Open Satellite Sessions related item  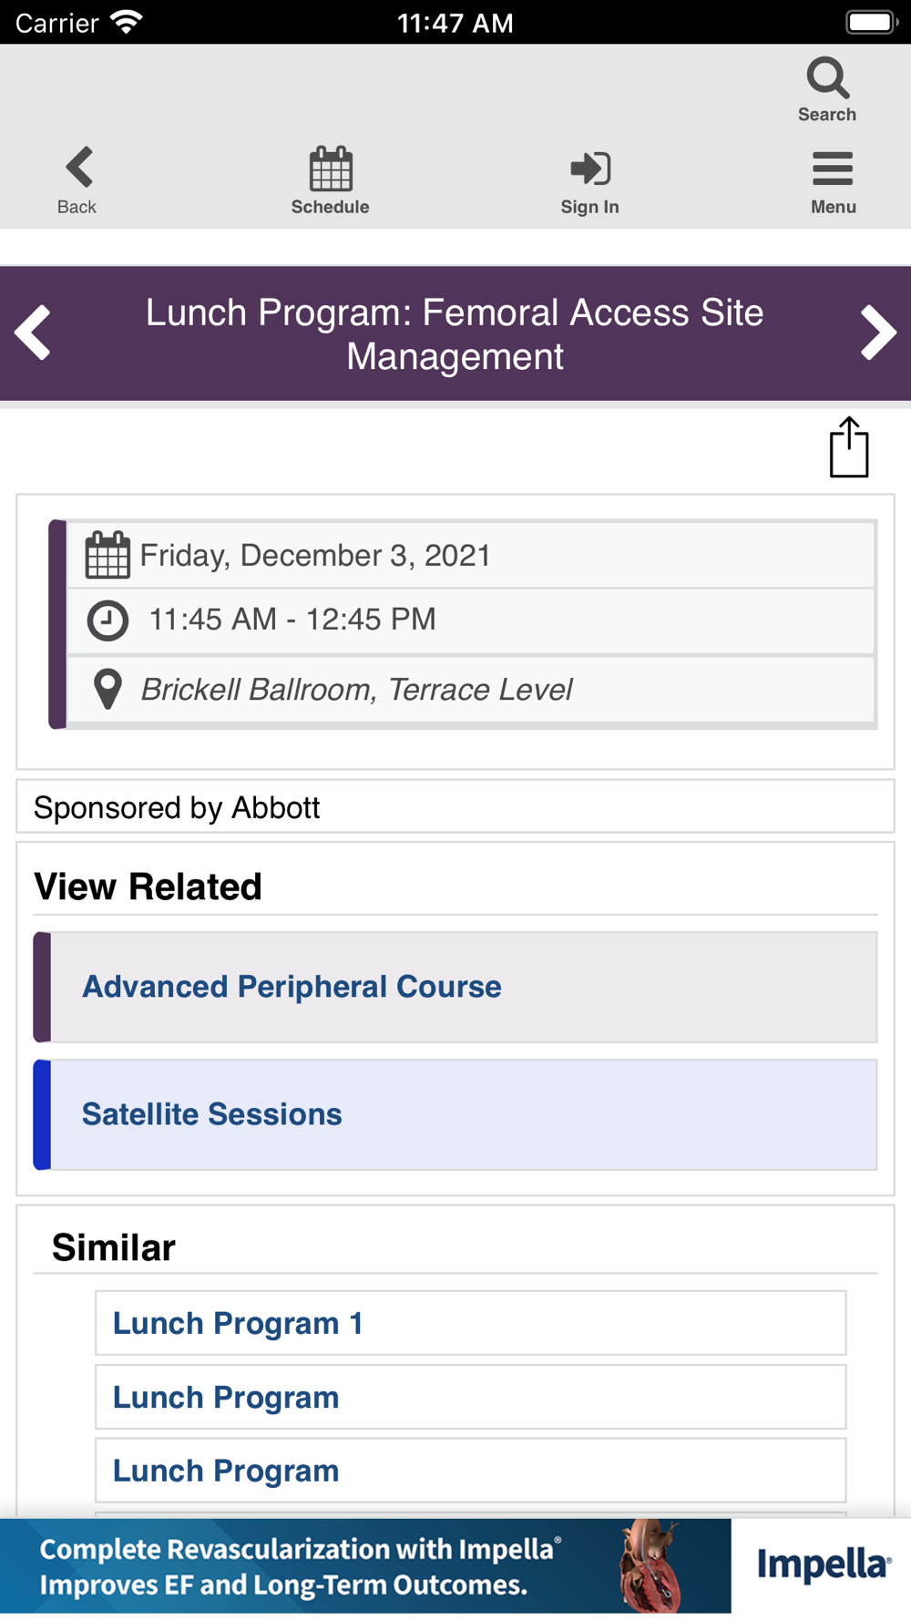212,1114
